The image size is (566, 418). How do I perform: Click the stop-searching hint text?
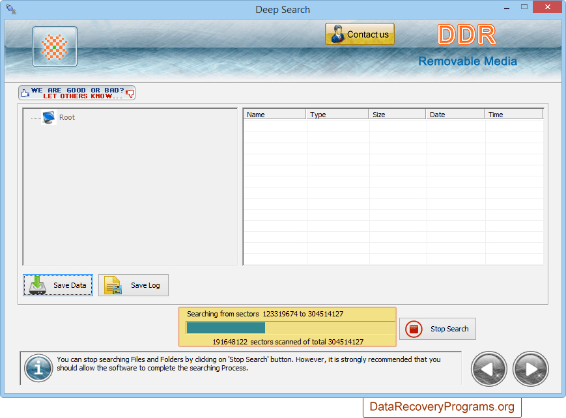pos(249,364)
